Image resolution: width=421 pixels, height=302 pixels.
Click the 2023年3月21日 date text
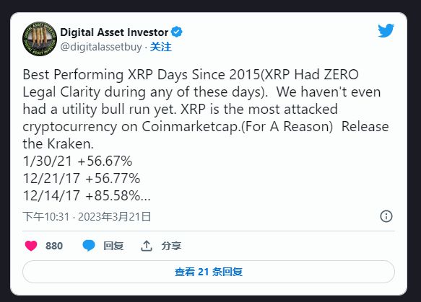coord(114,216)
